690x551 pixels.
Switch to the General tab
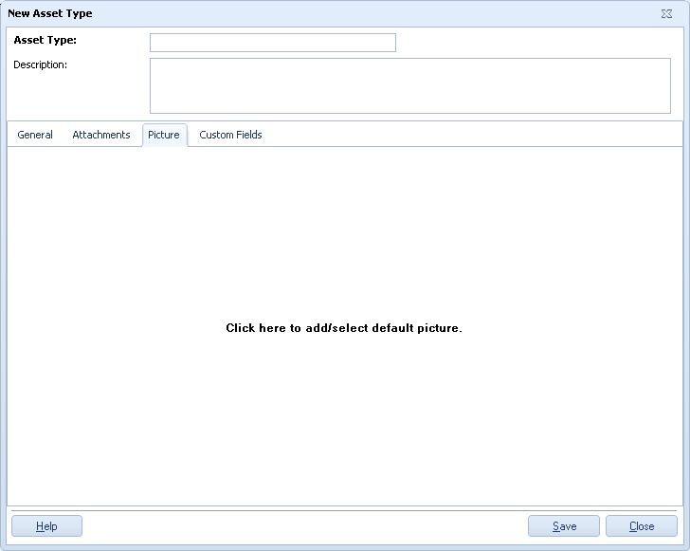[35, 135]
